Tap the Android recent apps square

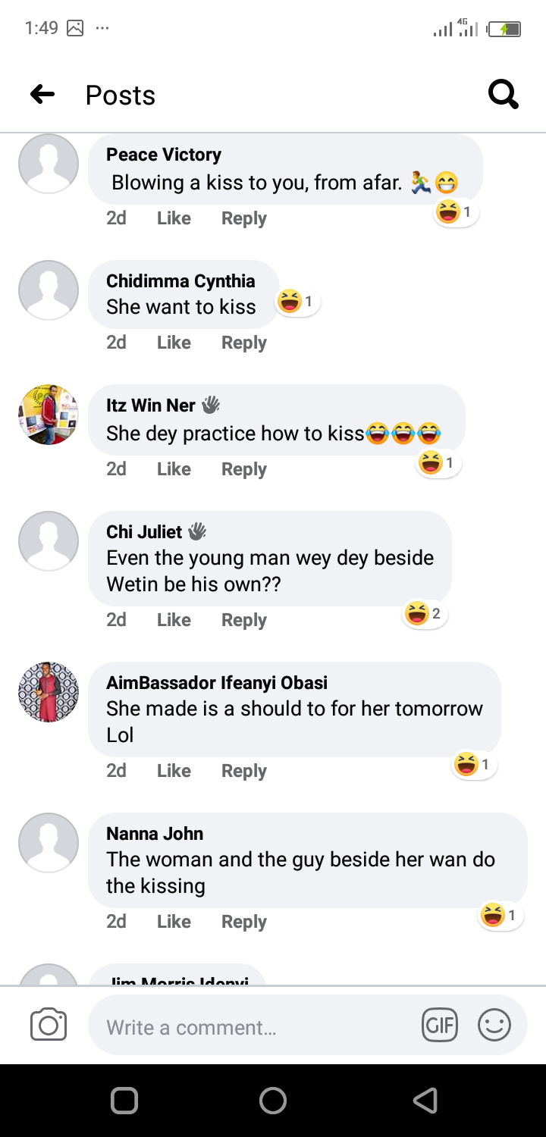124,1100
